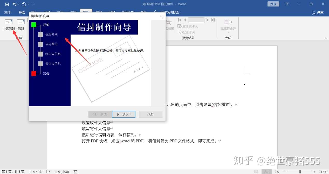Click the proofing check icon in status bar
The image size is (329, 174).
(48, 172)
